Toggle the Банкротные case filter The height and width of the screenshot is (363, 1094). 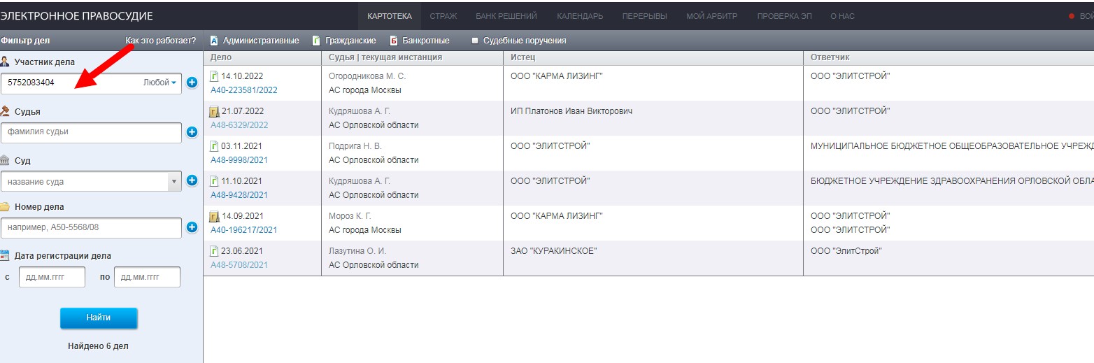pos(420,41)
